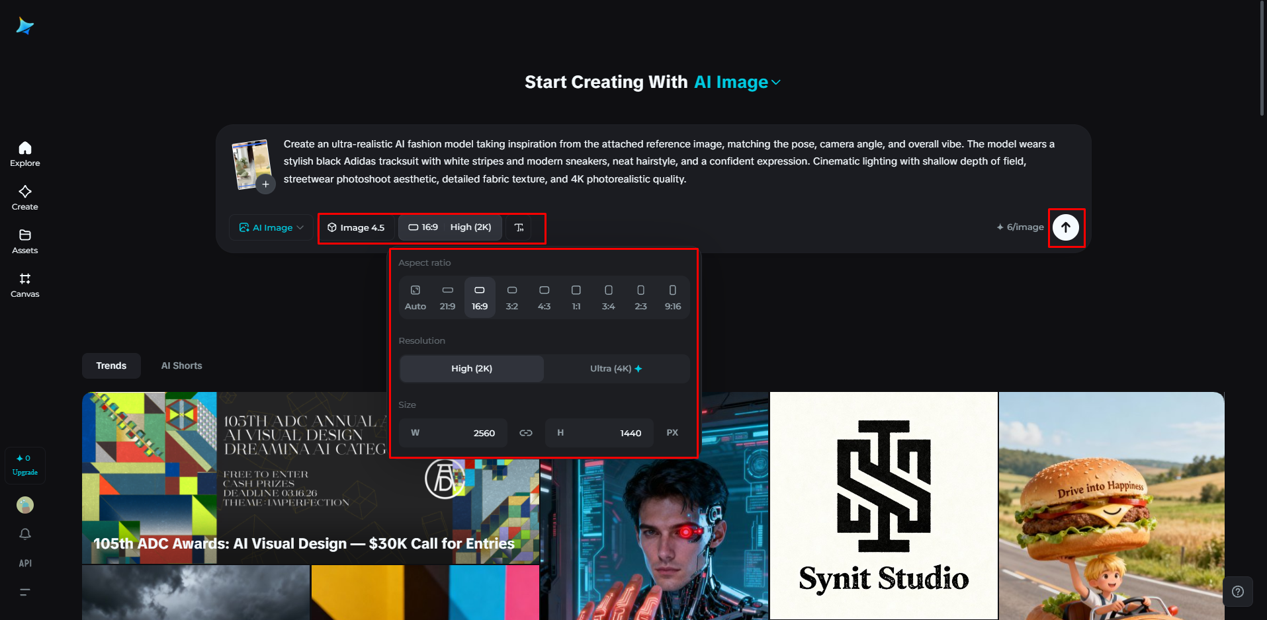Image resolution: width=1267 pixels, height=620 pixels.
Task: Select 16:9 aspect ratio
Action: (x=480, y=297)
